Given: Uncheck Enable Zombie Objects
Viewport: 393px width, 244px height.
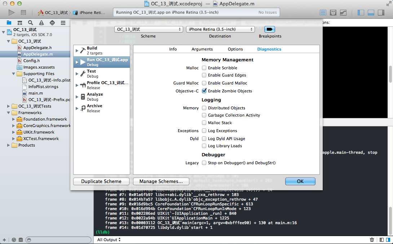Looking at the screenshot, I should point(204,91).
